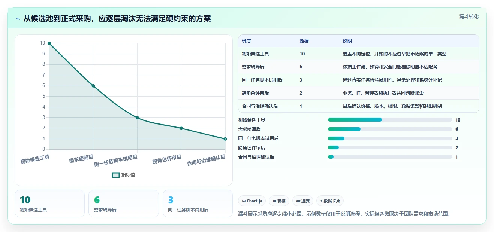This screenshot has height=232, width=494.
Task: Click the footnote starting 漏斗展示采购
Action: point(344,214)
